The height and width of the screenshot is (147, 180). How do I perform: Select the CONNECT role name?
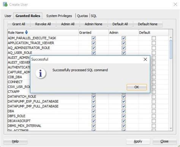pos(15,82)
